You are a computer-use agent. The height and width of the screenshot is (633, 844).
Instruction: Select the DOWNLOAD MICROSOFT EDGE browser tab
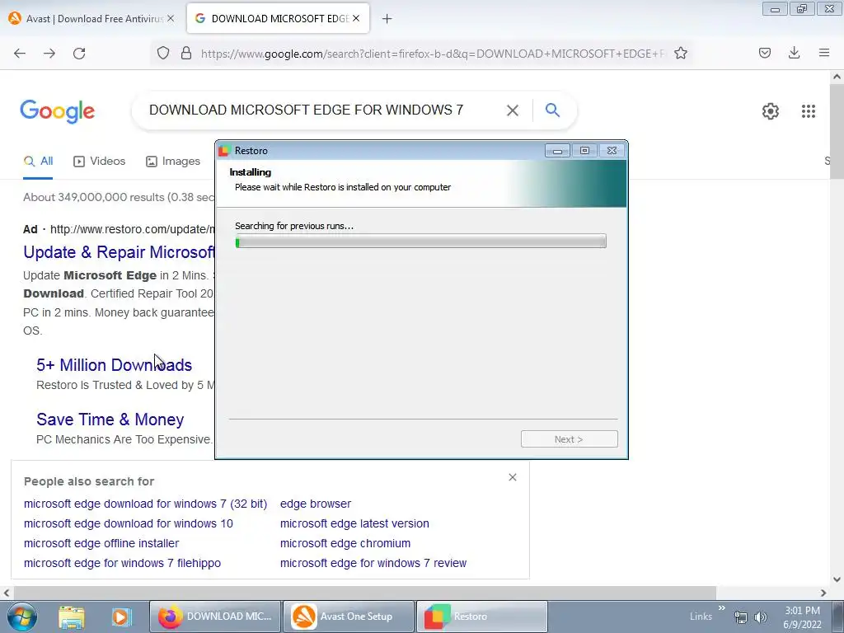coord(279,18)
